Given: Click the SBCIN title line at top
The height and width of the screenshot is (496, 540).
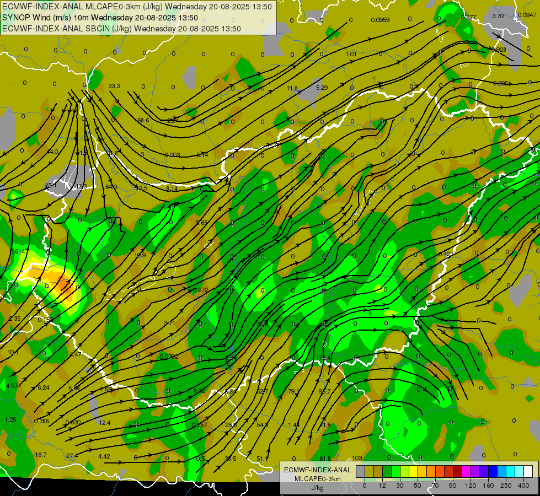Looking at the screenshot, I should [x=121, y=29].
